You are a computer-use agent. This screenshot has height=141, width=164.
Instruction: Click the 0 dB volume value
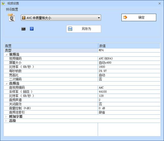(102, 108)
